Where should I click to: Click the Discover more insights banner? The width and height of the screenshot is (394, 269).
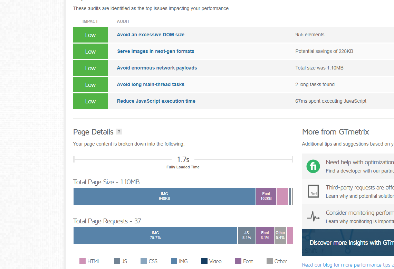[x=348, y=243]
